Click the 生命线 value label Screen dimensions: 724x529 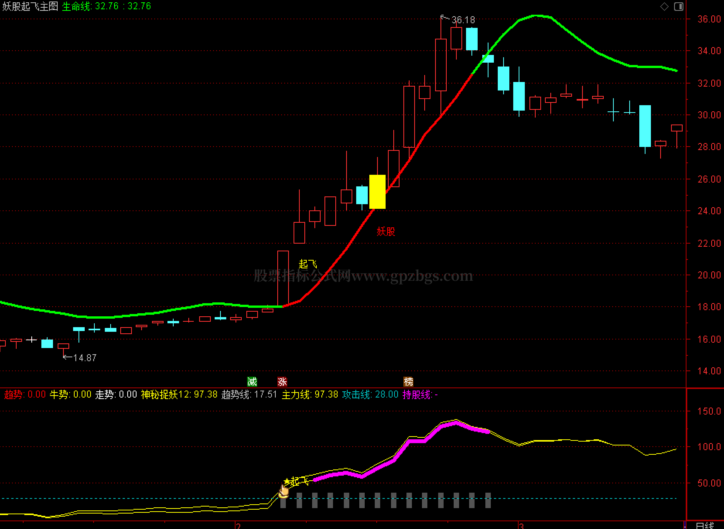pyautogui.click(x=107, y=6)
